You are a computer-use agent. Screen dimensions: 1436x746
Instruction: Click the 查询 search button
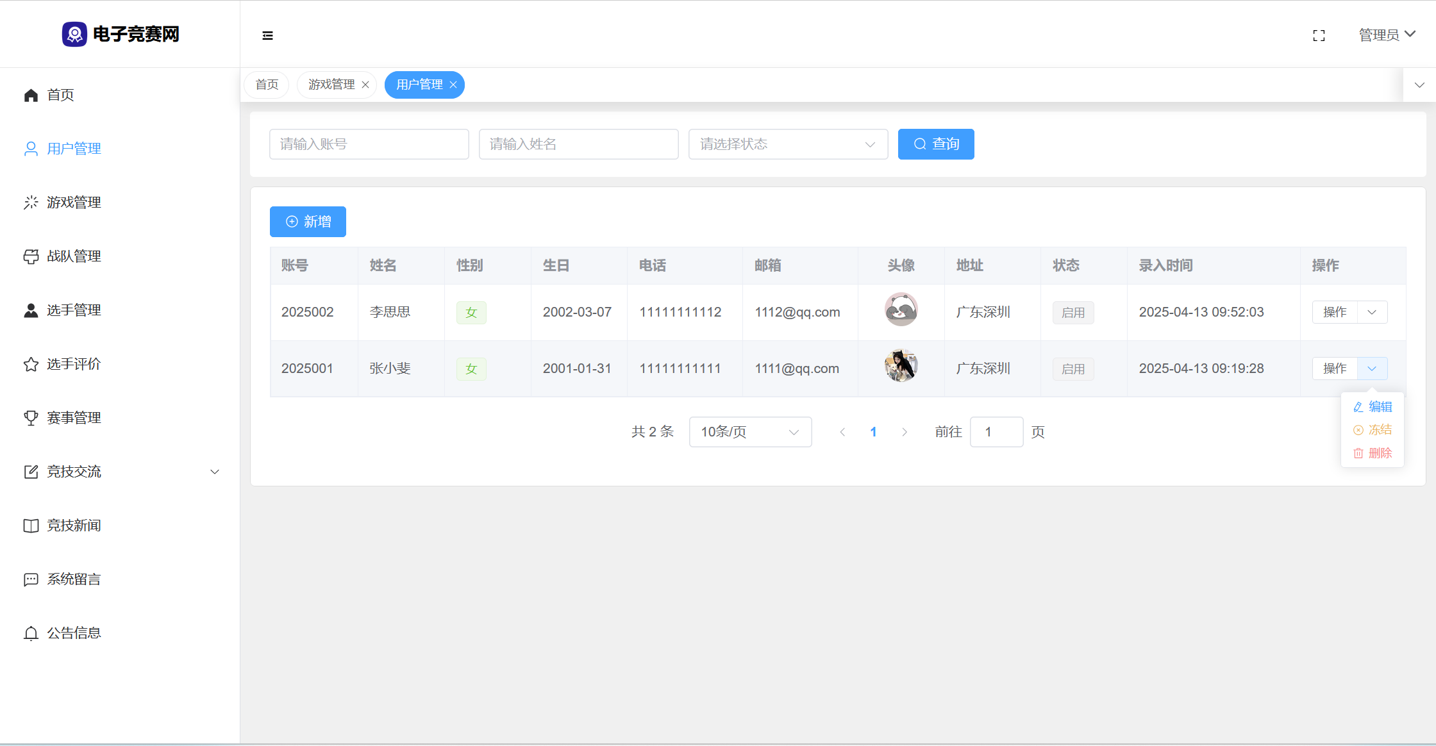[936, 144]
